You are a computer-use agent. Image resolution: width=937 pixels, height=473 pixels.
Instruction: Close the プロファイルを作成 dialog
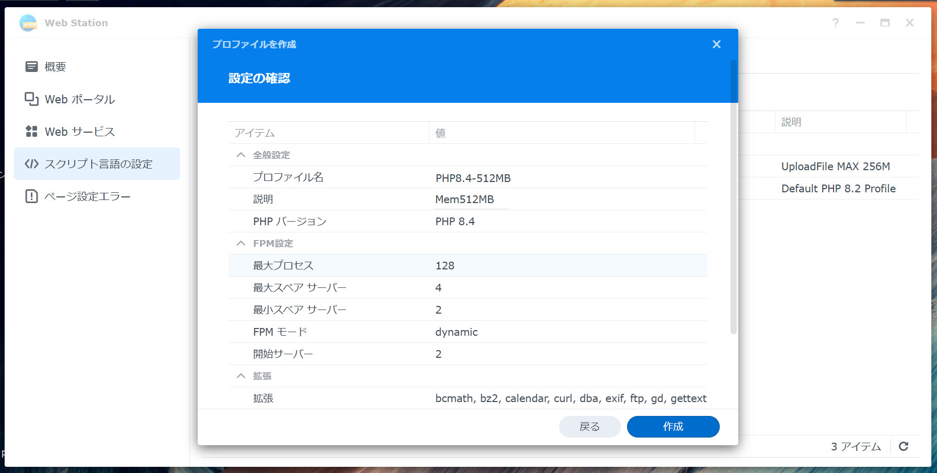pos(716,44)
